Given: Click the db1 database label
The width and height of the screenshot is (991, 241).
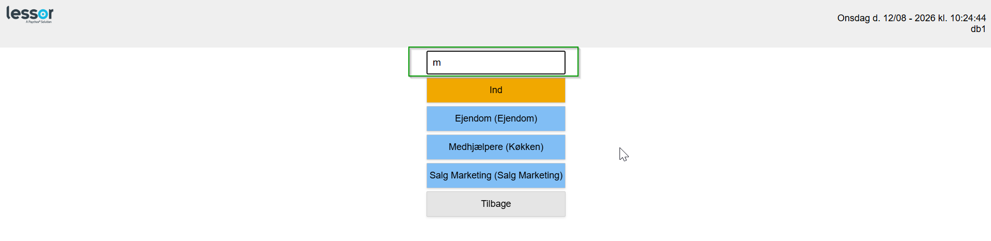Looking at the screenshot, I should [x=978, y=29].
